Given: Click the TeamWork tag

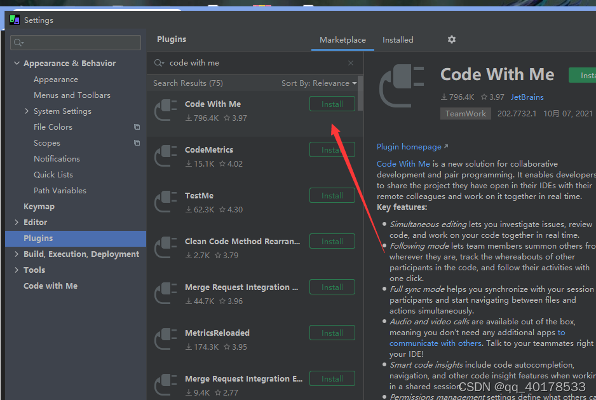Looking at the screenshot, I should tap(466, 113).
